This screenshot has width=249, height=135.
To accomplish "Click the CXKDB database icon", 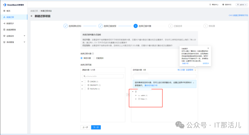I will (x=88, y=81).
